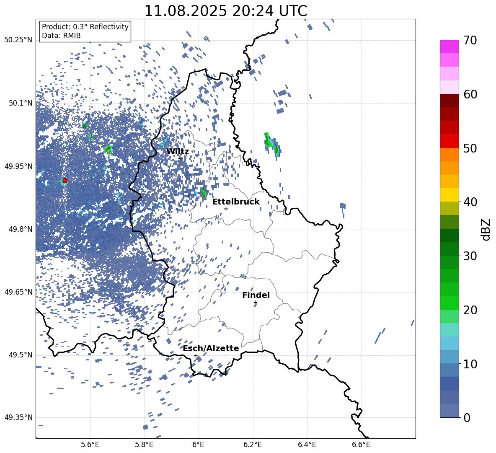This screenshot has width=496, height=453.
Task: Click the cross marker below Esch/Alzette
Action: (196, 355)
